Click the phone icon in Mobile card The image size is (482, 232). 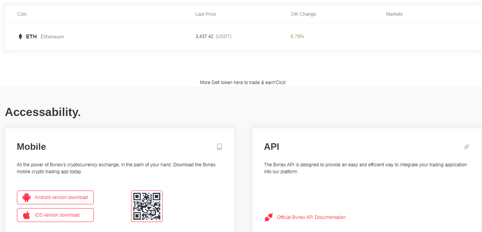pos(219,147)
